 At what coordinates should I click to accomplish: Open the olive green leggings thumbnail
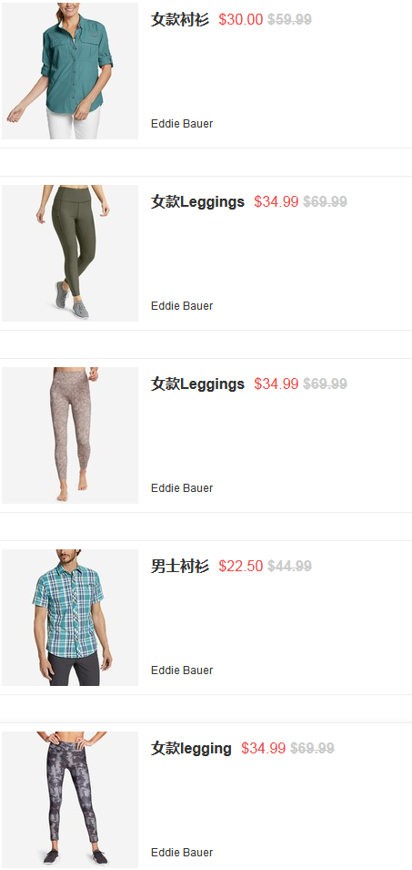coord(70,253)
